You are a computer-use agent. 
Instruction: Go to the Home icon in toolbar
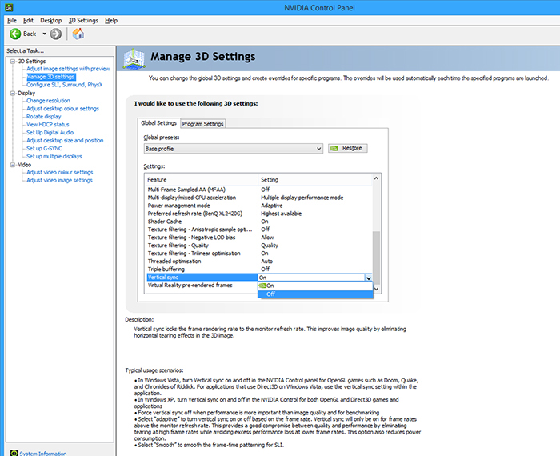pyautogui.click(x=78, y=34)
